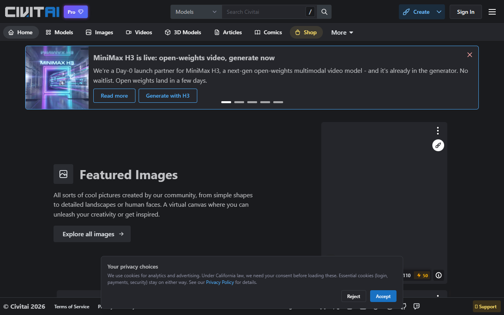
Task: Open the three-dot menu on featured image
Action: [438, 131]
